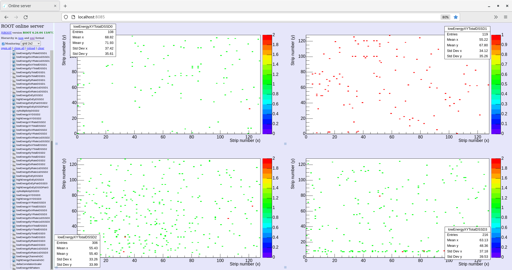Viewport: 512px width, 270px height.
Task: Click the icon beside lowEnergyExRateDSSD1
Action: [14, 84]
